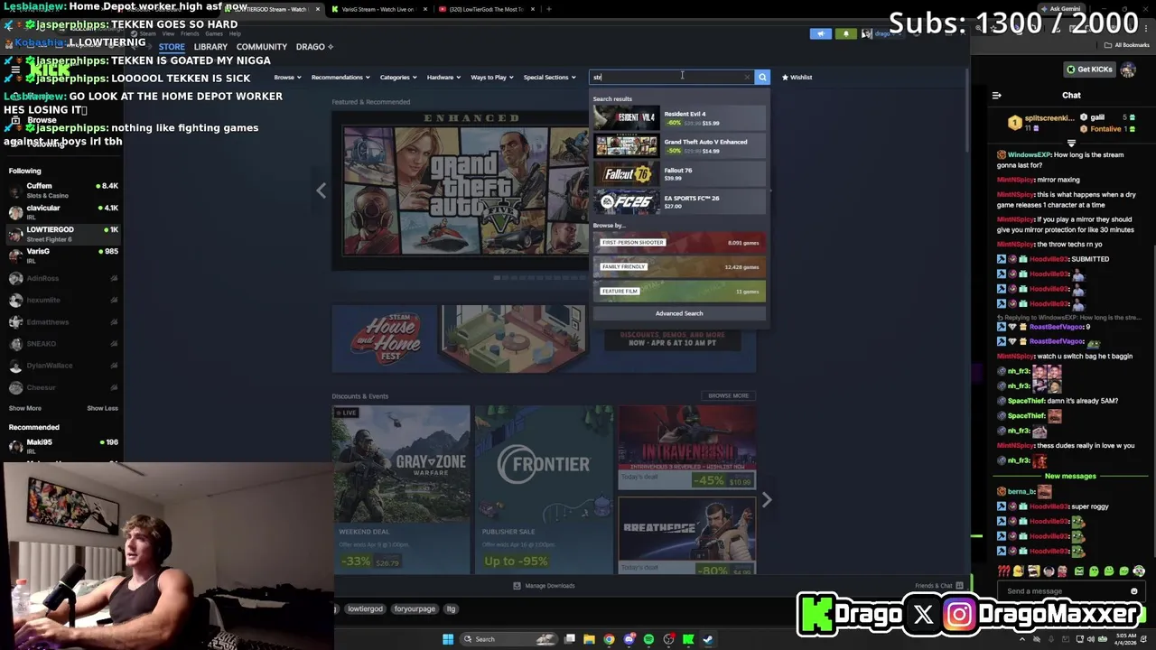Expand the chat leaderboard collapse handle
The width and height of the screenshot is (1156, 650).
pyautogui.click(x=1072, y=144)
